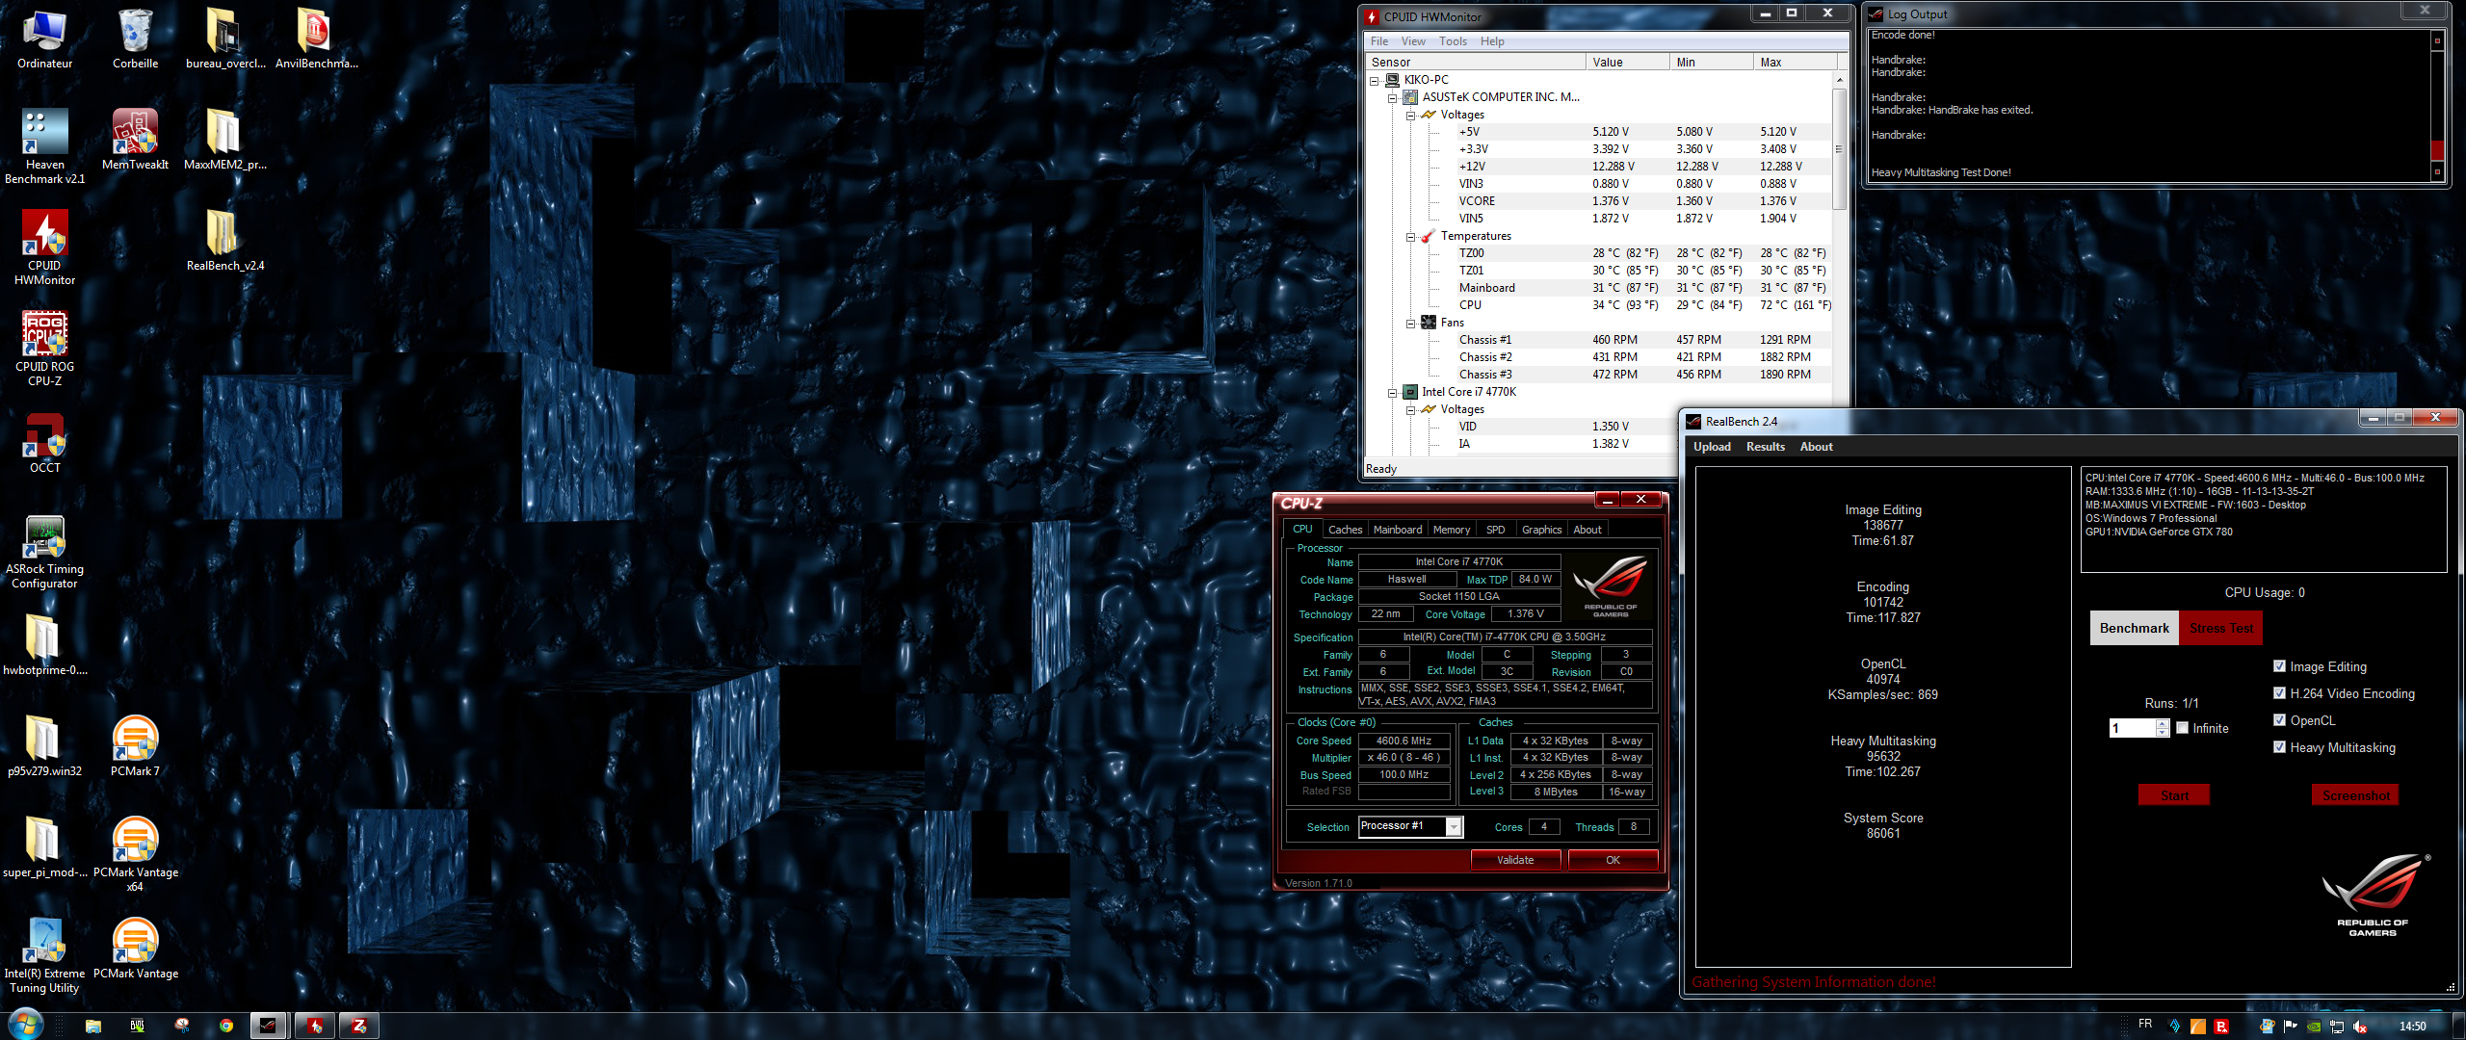
Task: Launch the MemTweakIt shortcut
Action: (x=135, y=140)
